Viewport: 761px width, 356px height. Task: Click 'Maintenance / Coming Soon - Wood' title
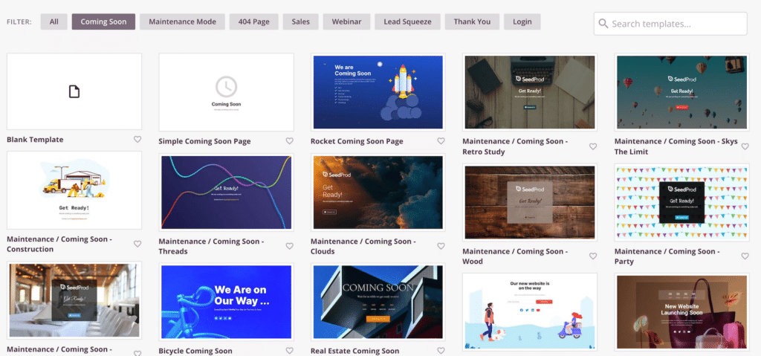pos(515,256)
